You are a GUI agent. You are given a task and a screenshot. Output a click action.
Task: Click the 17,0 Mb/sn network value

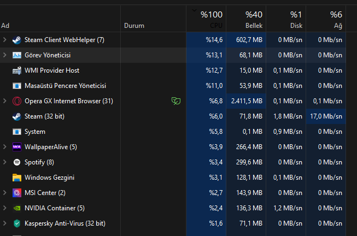coord(326,116)
